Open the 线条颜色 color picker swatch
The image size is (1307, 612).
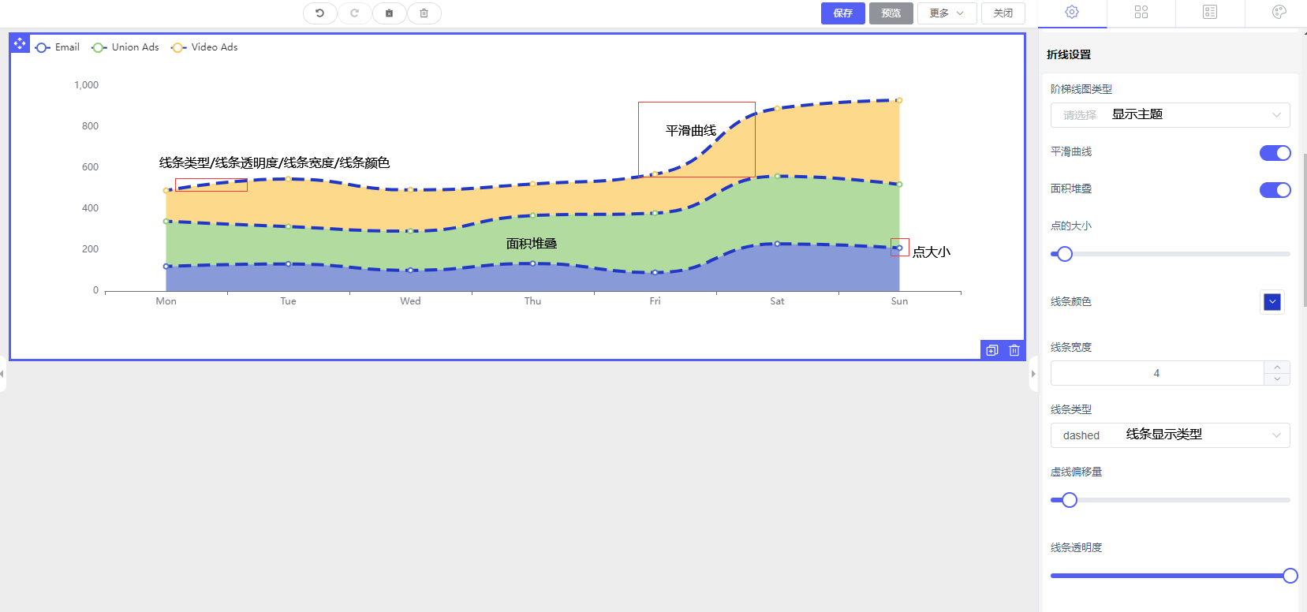click(1272, 302)
